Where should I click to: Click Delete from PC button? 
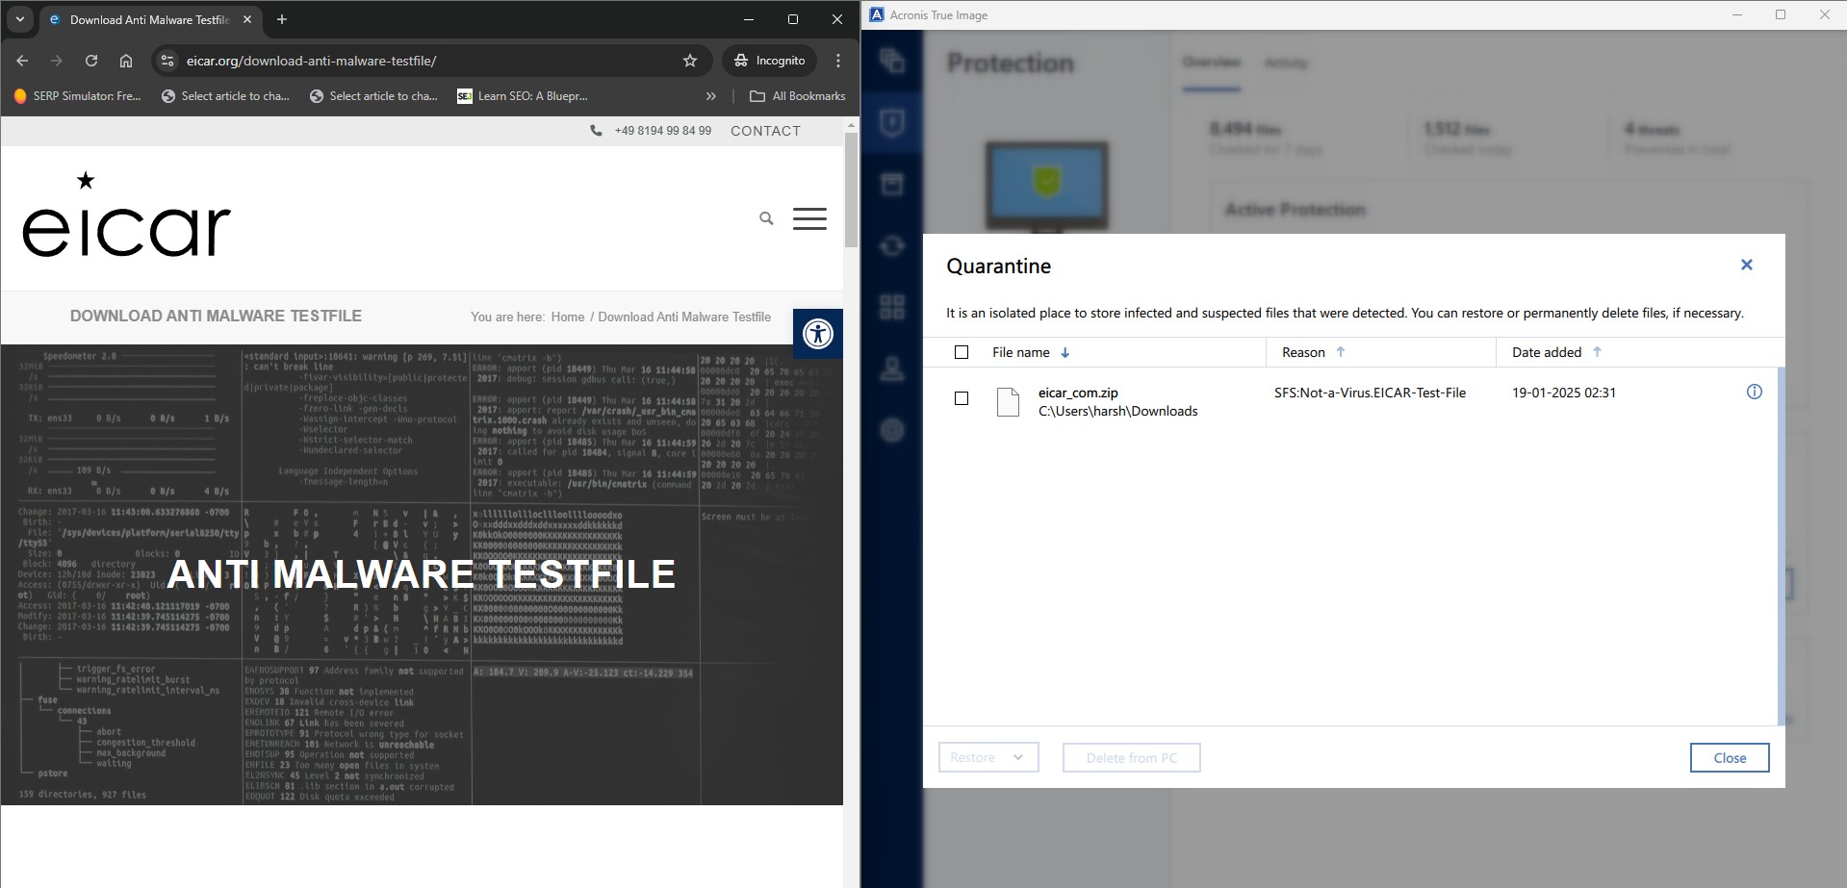point(1131,757)
